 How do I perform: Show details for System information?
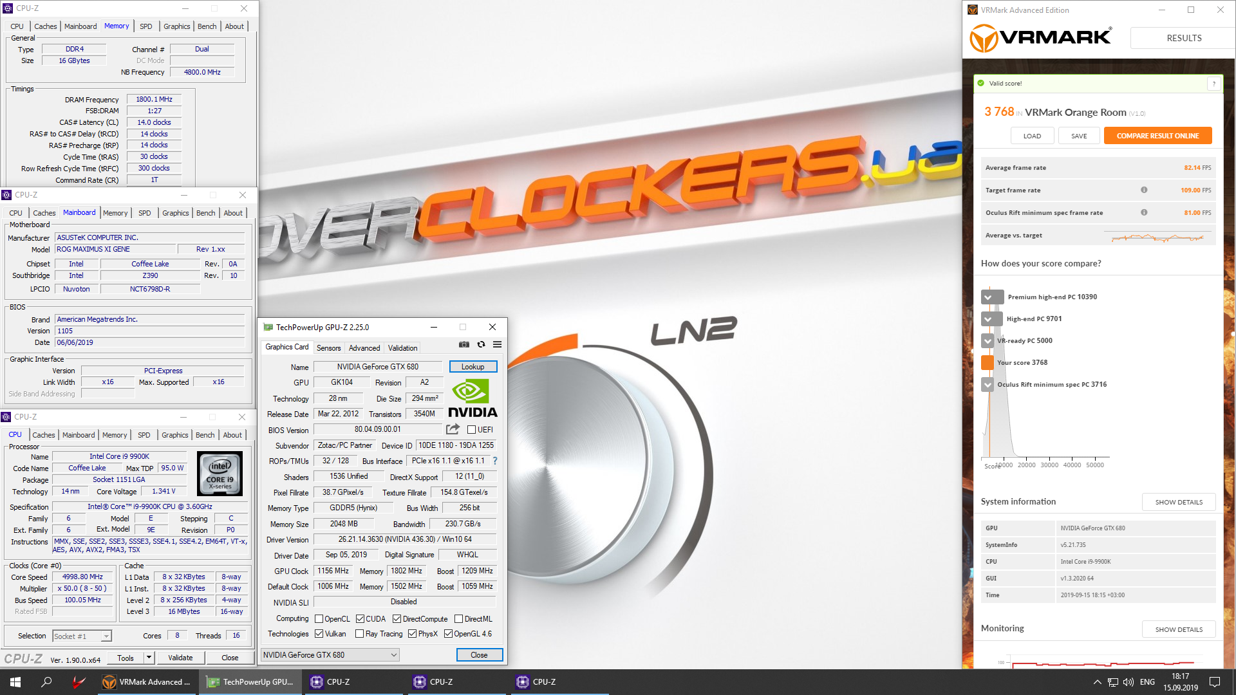pyautogui.click(x=1179, y=502)
